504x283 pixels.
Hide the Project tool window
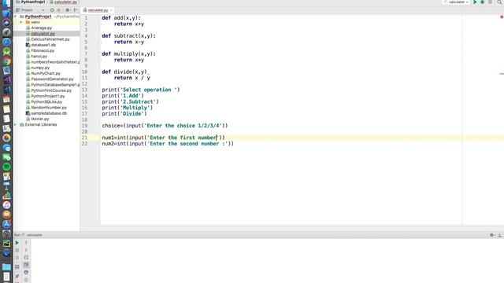click(x=76, y=10)
